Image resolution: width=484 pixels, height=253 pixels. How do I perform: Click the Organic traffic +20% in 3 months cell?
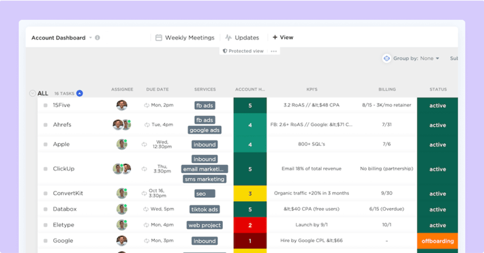[x=312, y=193]
